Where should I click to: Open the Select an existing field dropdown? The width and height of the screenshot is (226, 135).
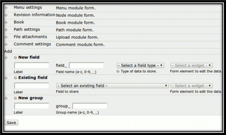tap(112, 86)
